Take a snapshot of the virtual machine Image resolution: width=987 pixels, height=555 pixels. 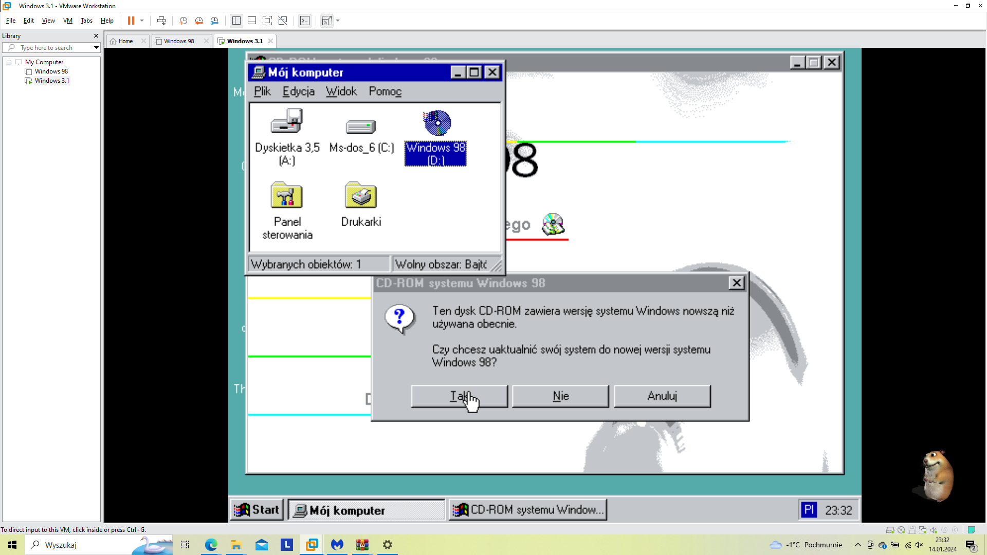point(183,21)
